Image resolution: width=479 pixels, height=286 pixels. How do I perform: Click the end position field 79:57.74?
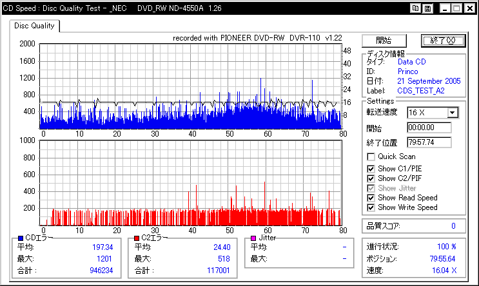pyautogui.click(x=429, y=142)
